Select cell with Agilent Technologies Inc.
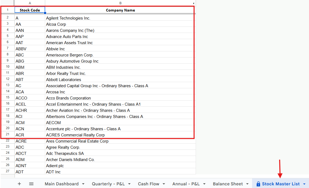309x188 pixels. coord(120,18)
